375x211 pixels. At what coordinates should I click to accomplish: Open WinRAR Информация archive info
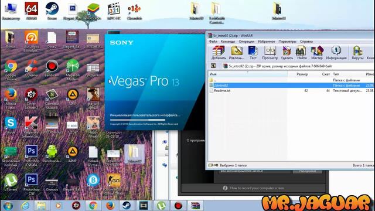[x=336, y=53]
